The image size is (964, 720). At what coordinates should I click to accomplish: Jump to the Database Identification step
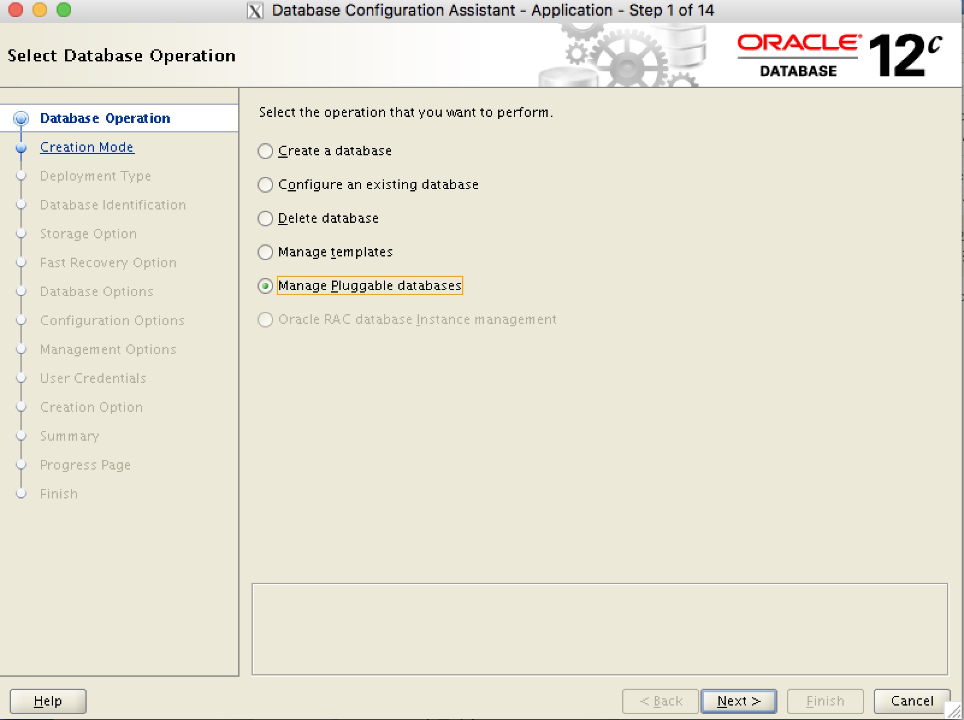tap(113, 205)
